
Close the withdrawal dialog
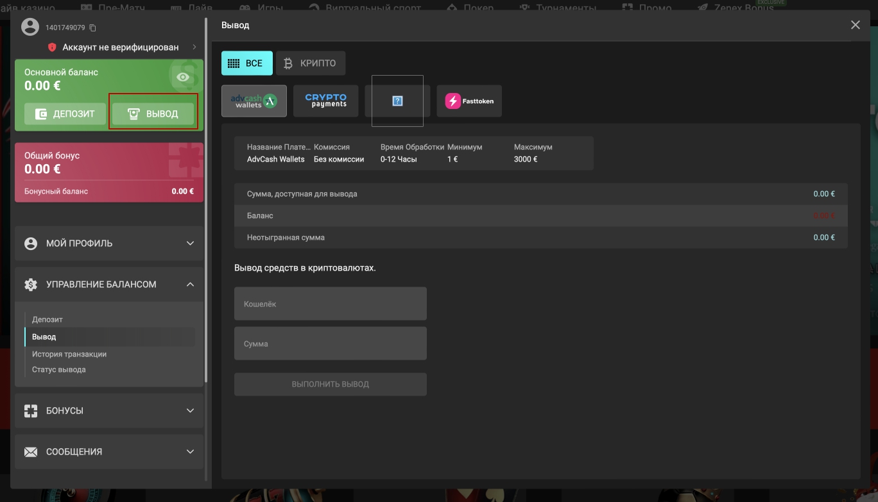coord(855,25)
